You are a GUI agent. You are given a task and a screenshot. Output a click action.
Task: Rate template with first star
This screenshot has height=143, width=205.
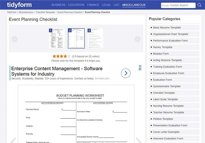pos(54,56)
